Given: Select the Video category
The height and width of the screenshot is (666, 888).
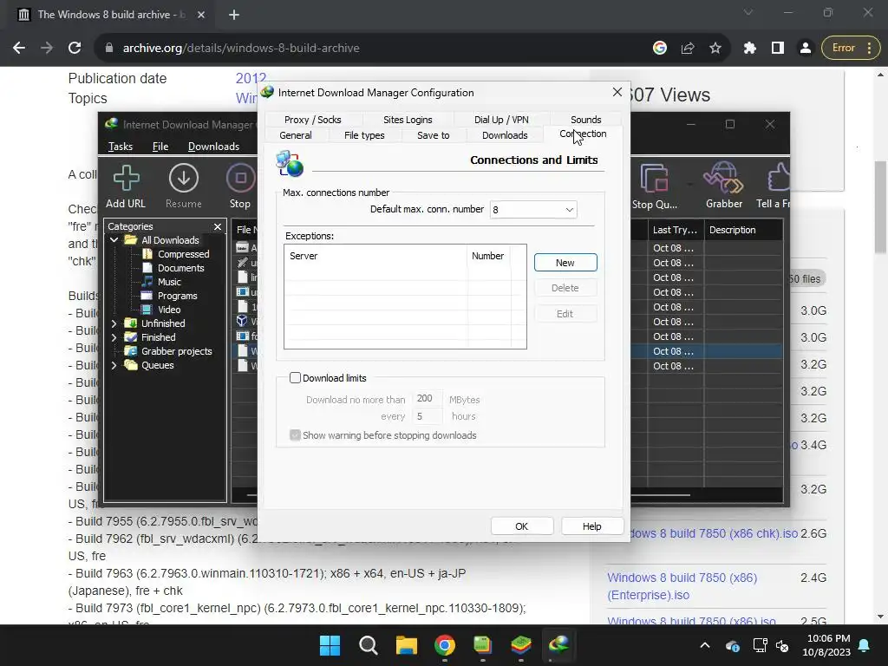Looking at the screenshot, I should pos(161,310).
